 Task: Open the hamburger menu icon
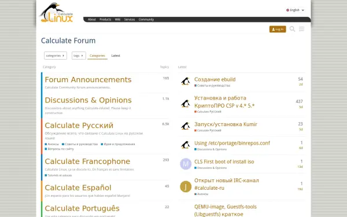[301, 29]
